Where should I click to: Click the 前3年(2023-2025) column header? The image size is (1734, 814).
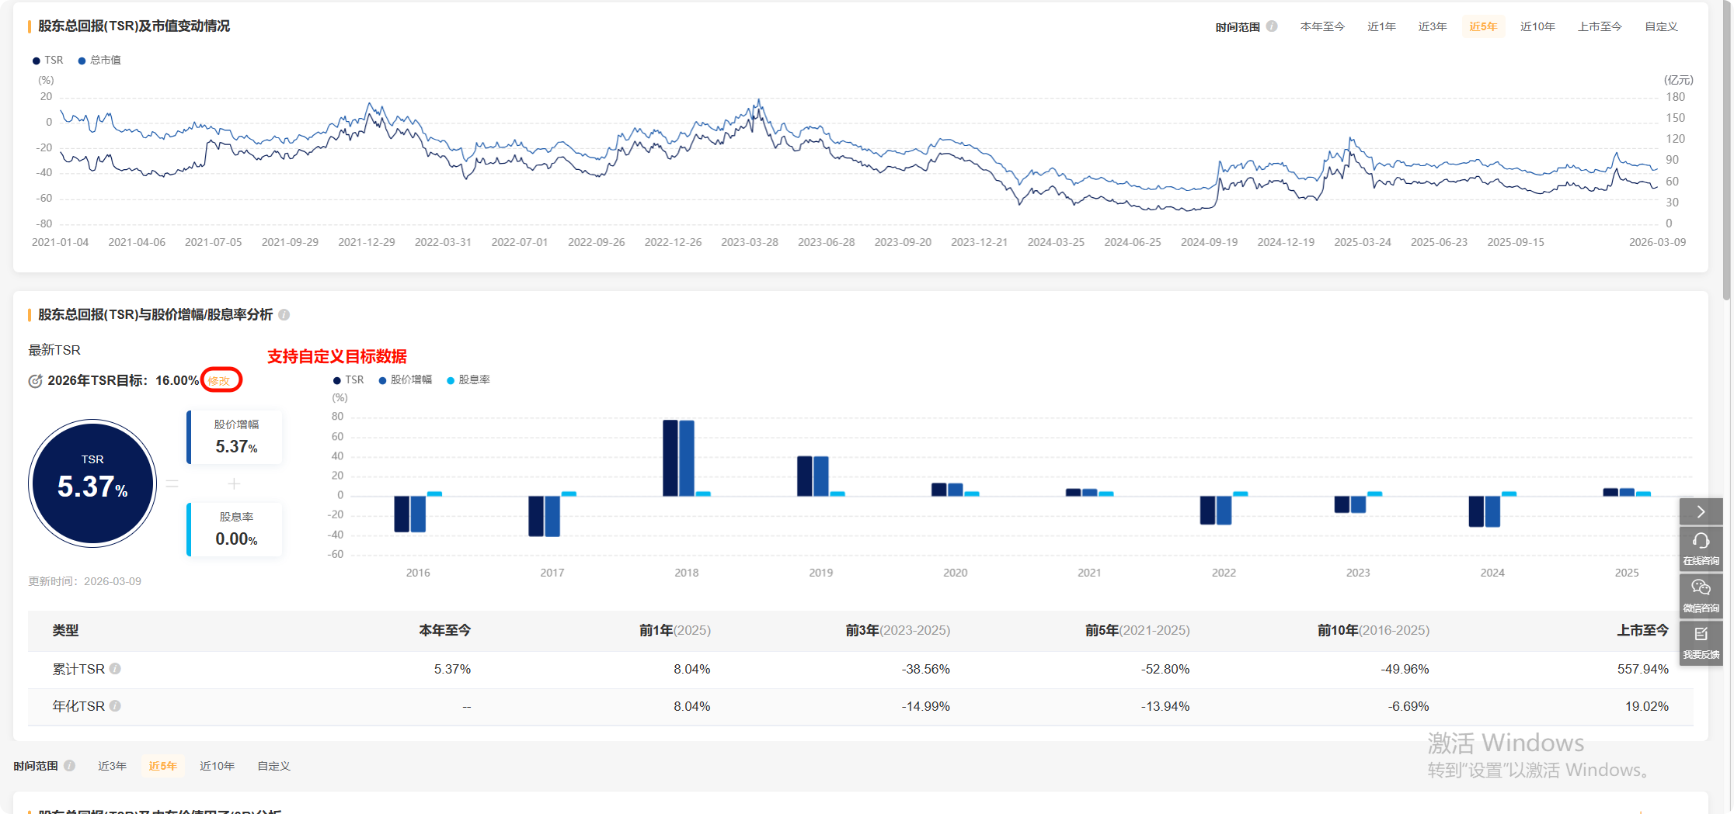[897, 630]
